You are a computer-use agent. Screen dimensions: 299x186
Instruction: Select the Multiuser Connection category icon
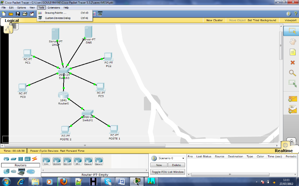tap(31, 171)
